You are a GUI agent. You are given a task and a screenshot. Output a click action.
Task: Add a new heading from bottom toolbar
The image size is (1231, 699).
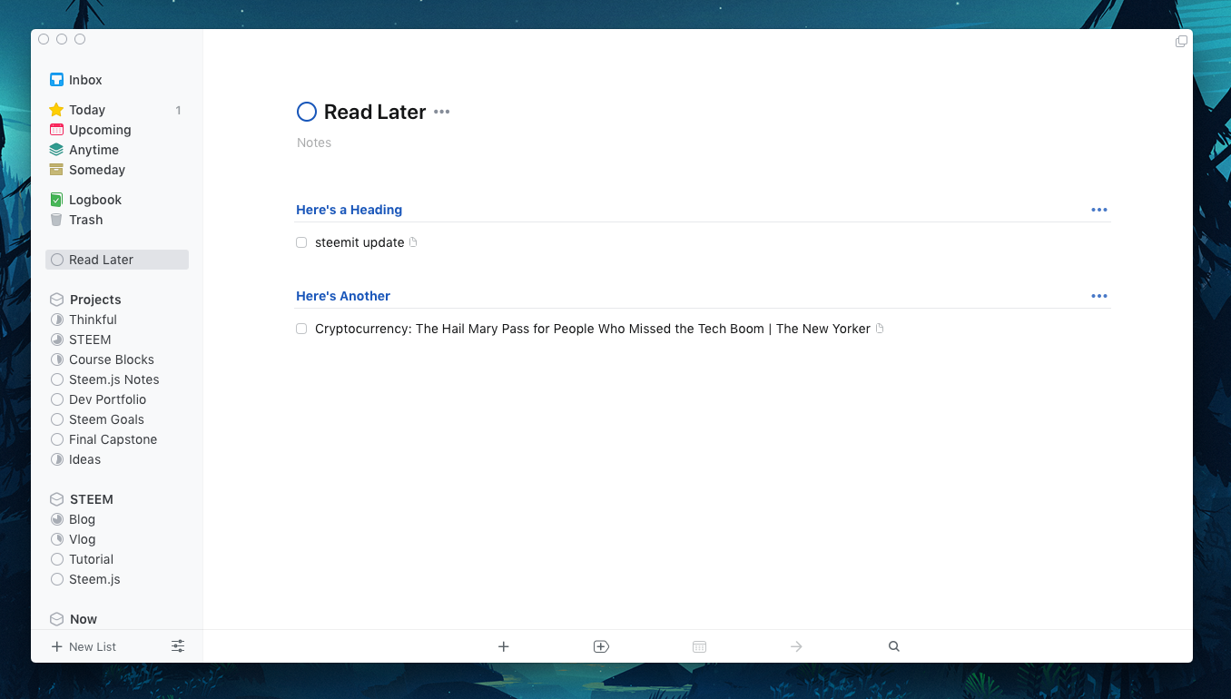click(x=601, y=646)
